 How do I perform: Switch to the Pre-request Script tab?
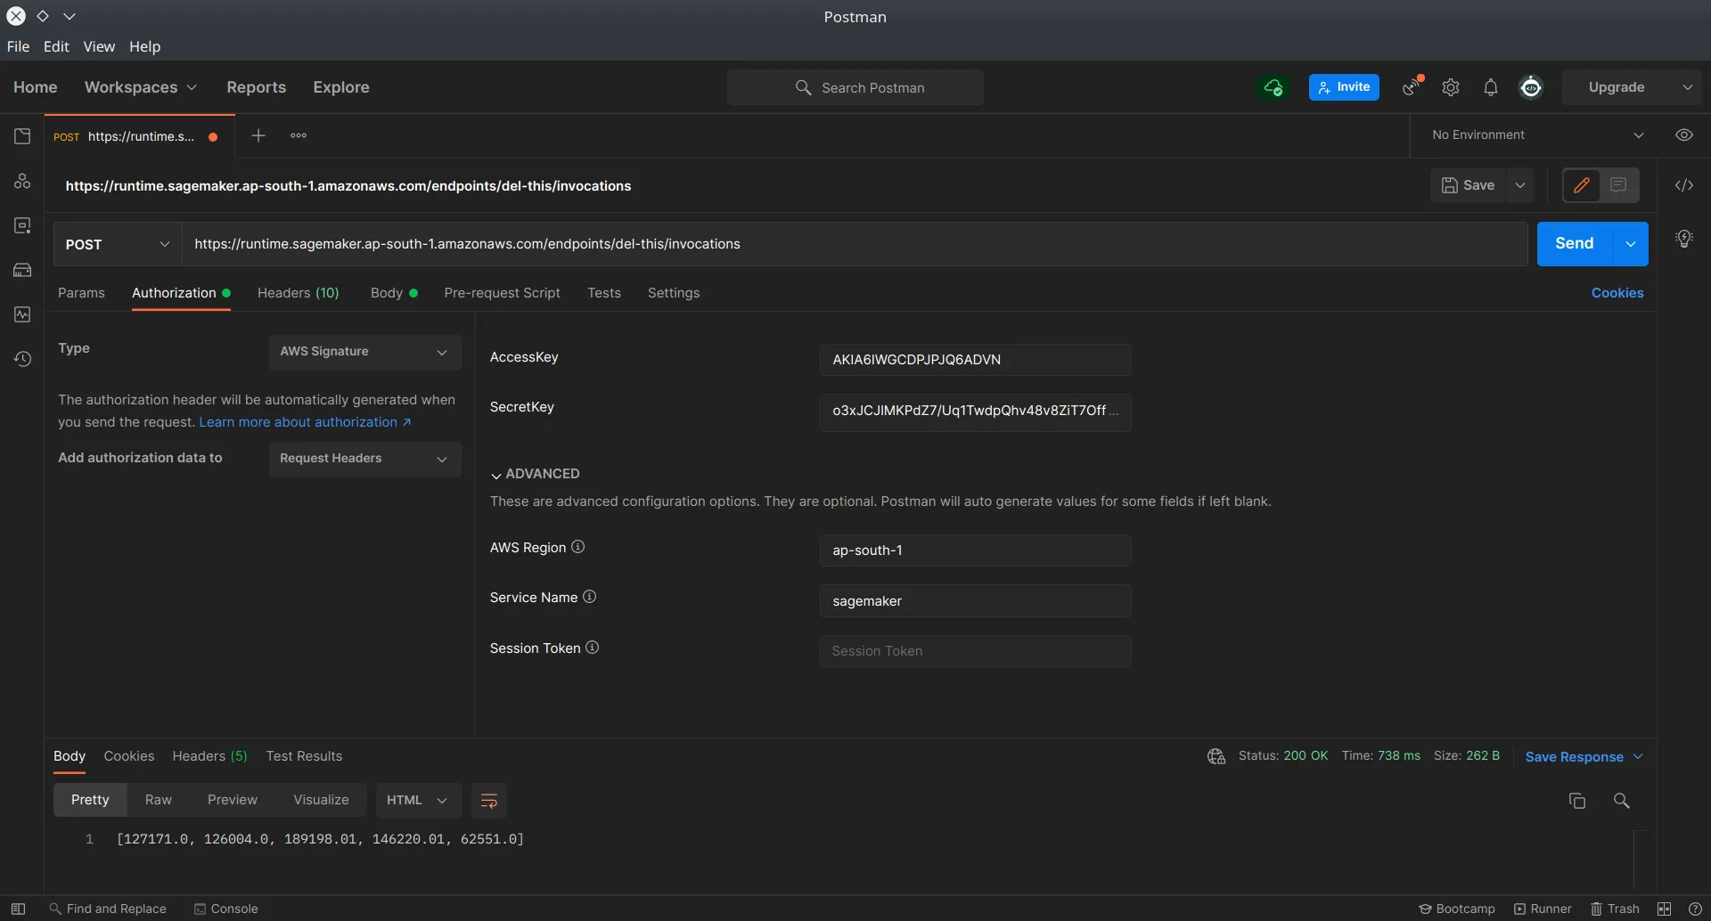tap(502, 293)
